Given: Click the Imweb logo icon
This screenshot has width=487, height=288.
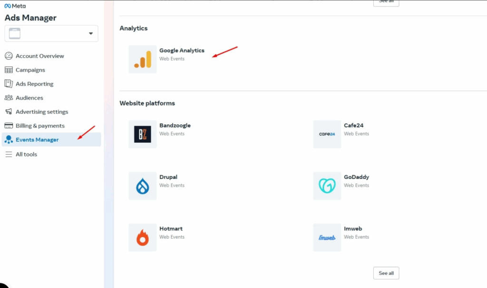Looking at the screenshot, I should tap(327, 237).
